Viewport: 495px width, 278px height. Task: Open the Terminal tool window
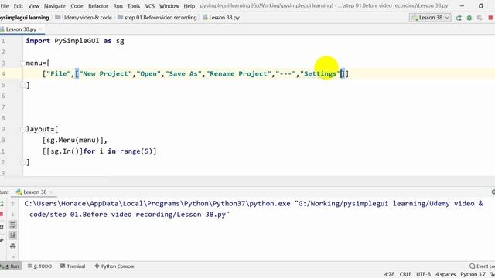73,266
